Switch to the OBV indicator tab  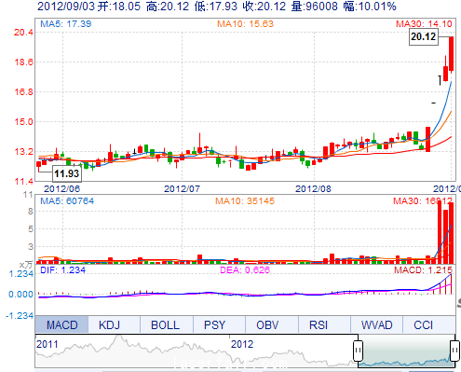267,324
